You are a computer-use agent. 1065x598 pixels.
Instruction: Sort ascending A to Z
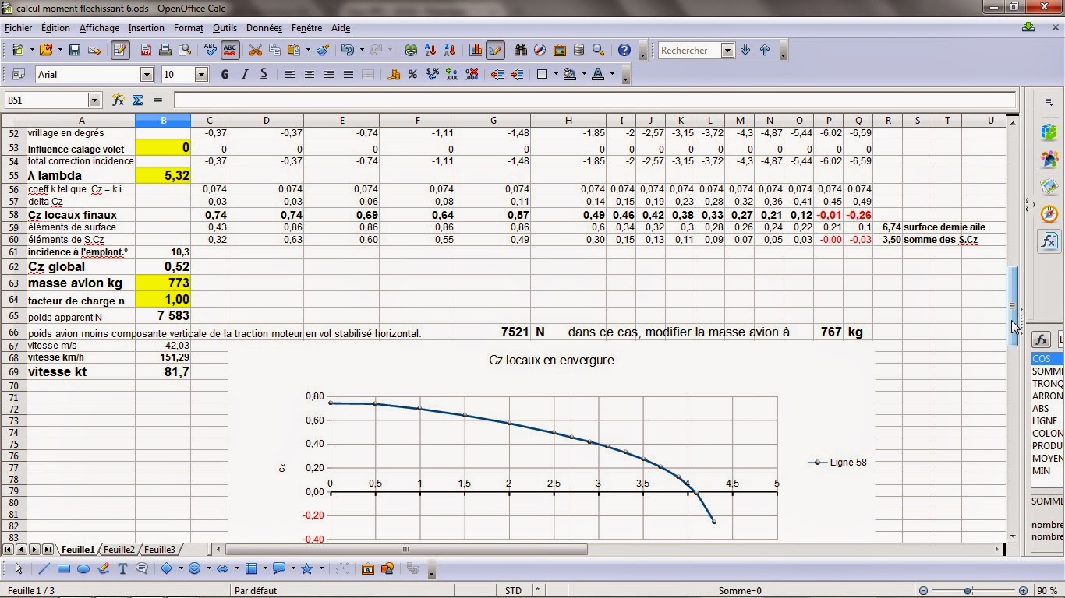431,50
